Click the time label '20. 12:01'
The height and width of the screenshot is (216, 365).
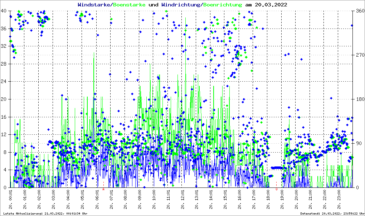[x=182, y=199]
